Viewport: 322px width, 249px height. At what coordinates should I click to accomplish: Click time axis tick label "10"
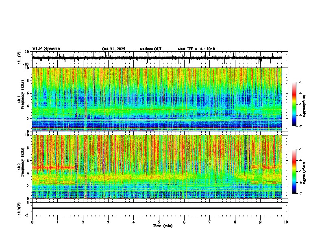click(x=286, y=222)
